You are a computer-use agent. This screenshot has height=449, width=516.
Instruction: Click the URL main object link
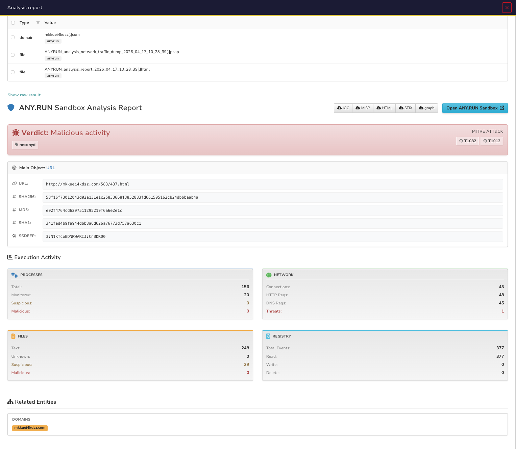pyautogui.click(x=51, y=168)
